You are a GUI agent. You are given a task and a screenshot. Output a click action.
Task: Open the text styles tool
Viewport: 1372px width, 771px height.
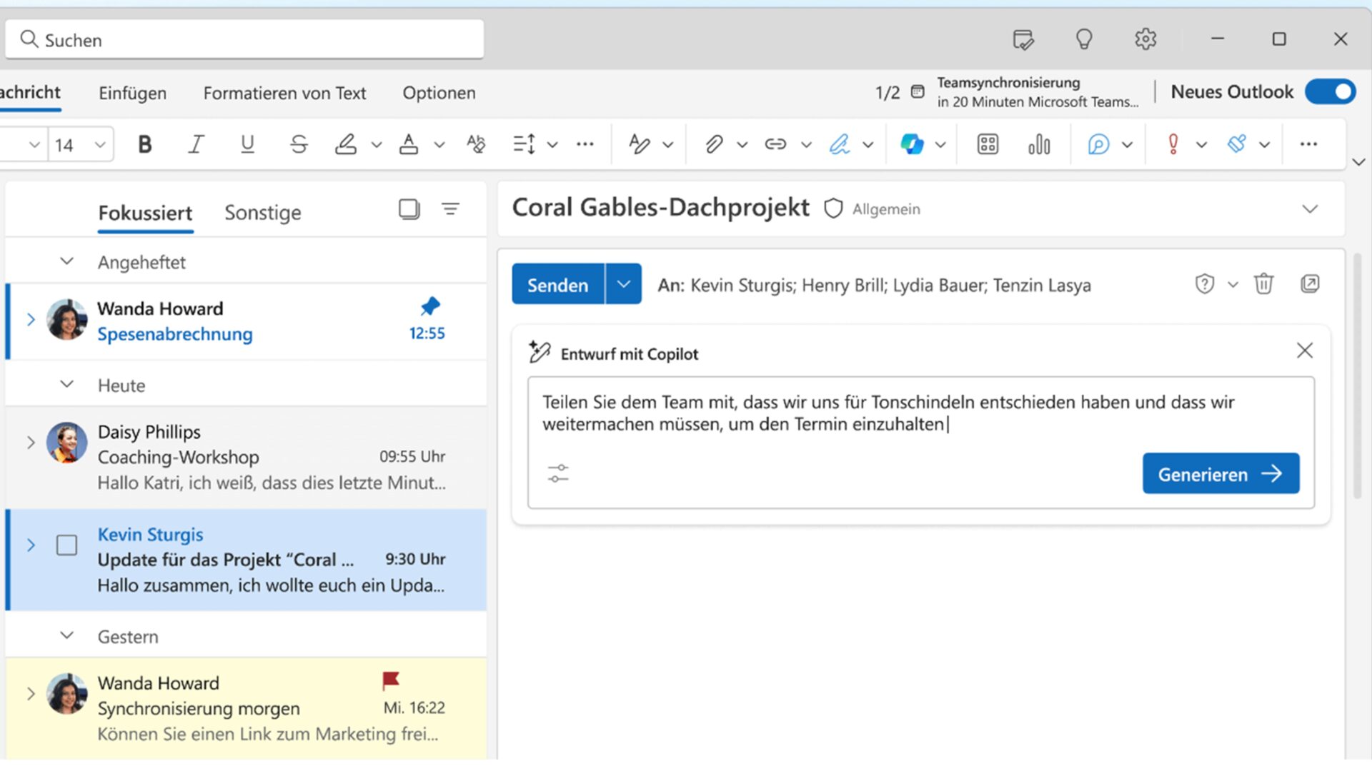click(x=640, y=145)
